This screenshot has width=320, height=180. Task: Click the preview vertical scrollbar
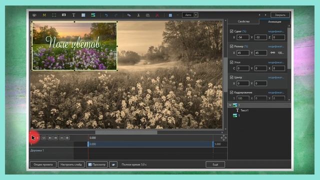225,74
